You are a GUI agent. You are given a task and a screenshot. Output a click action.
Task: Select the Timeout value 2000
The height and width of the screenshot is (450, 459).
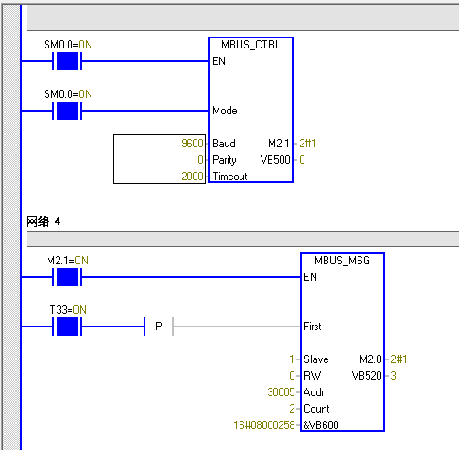click(192, 177)
